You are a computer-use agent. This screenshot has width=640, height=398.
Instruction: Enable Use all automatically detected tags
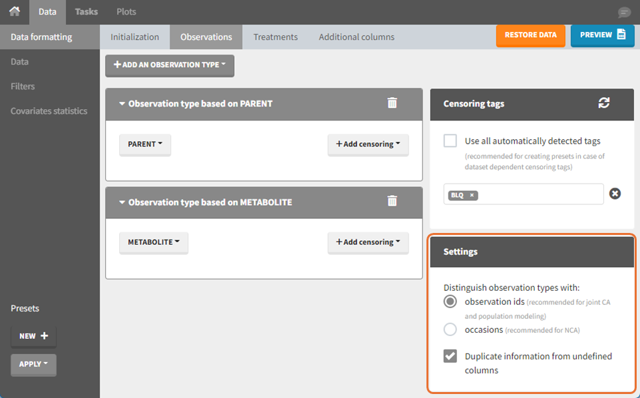450,141
